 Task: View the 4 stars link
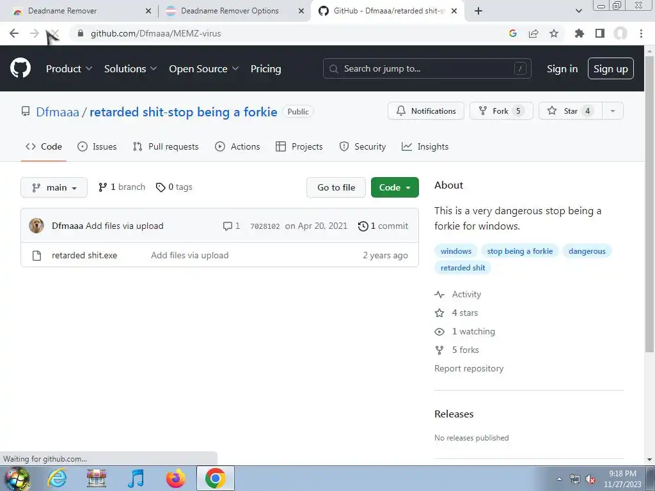coord(456,313)
